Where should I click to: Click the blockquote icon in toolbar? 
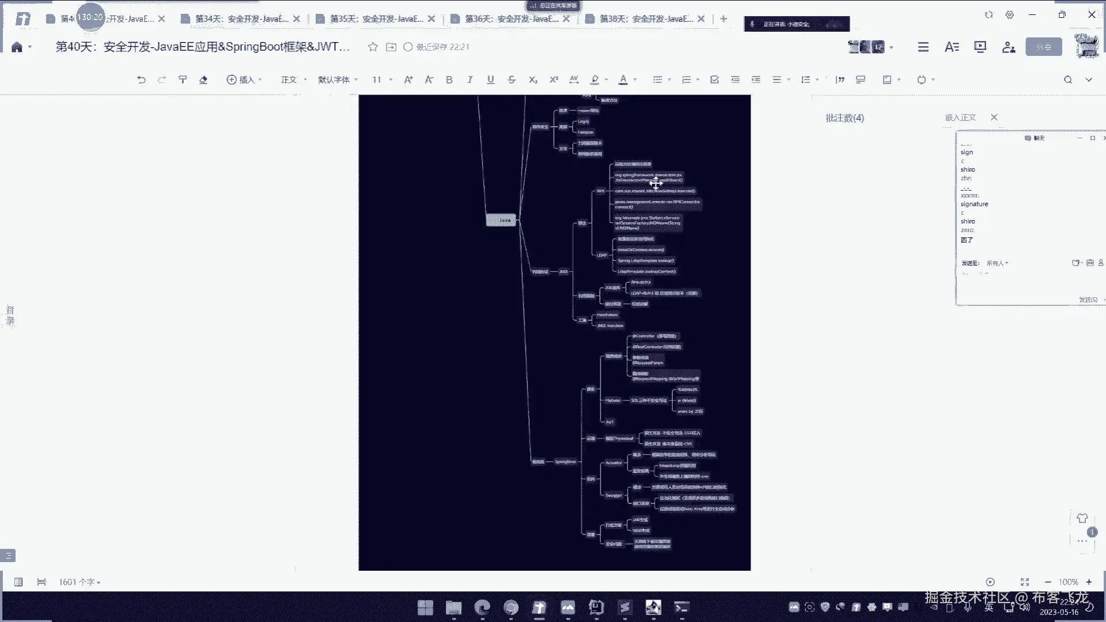point(840,80)
